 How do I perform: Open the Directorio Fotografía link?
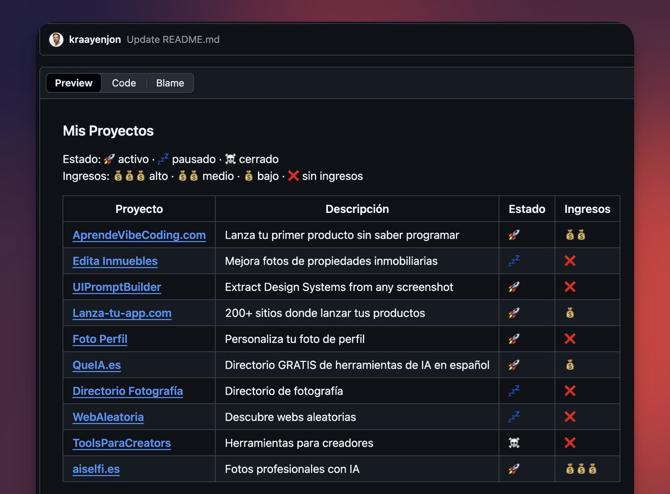coord(128,391)
